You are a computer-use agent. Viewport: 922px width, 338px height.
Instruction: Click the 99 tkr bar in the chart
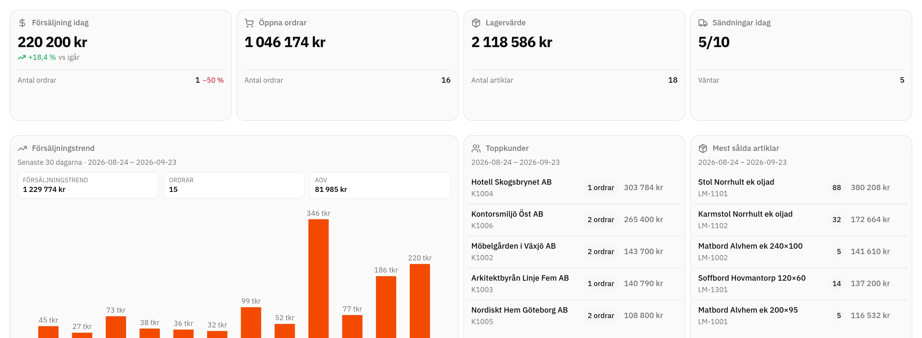(250, 322)
